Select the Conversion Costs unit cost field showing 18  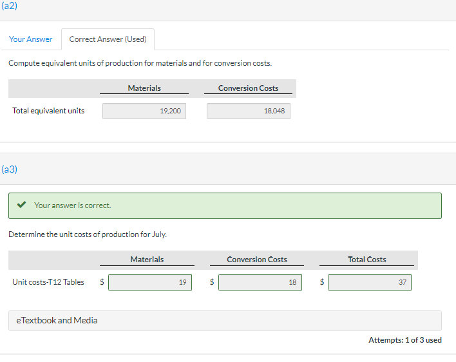tap(260, 282)
